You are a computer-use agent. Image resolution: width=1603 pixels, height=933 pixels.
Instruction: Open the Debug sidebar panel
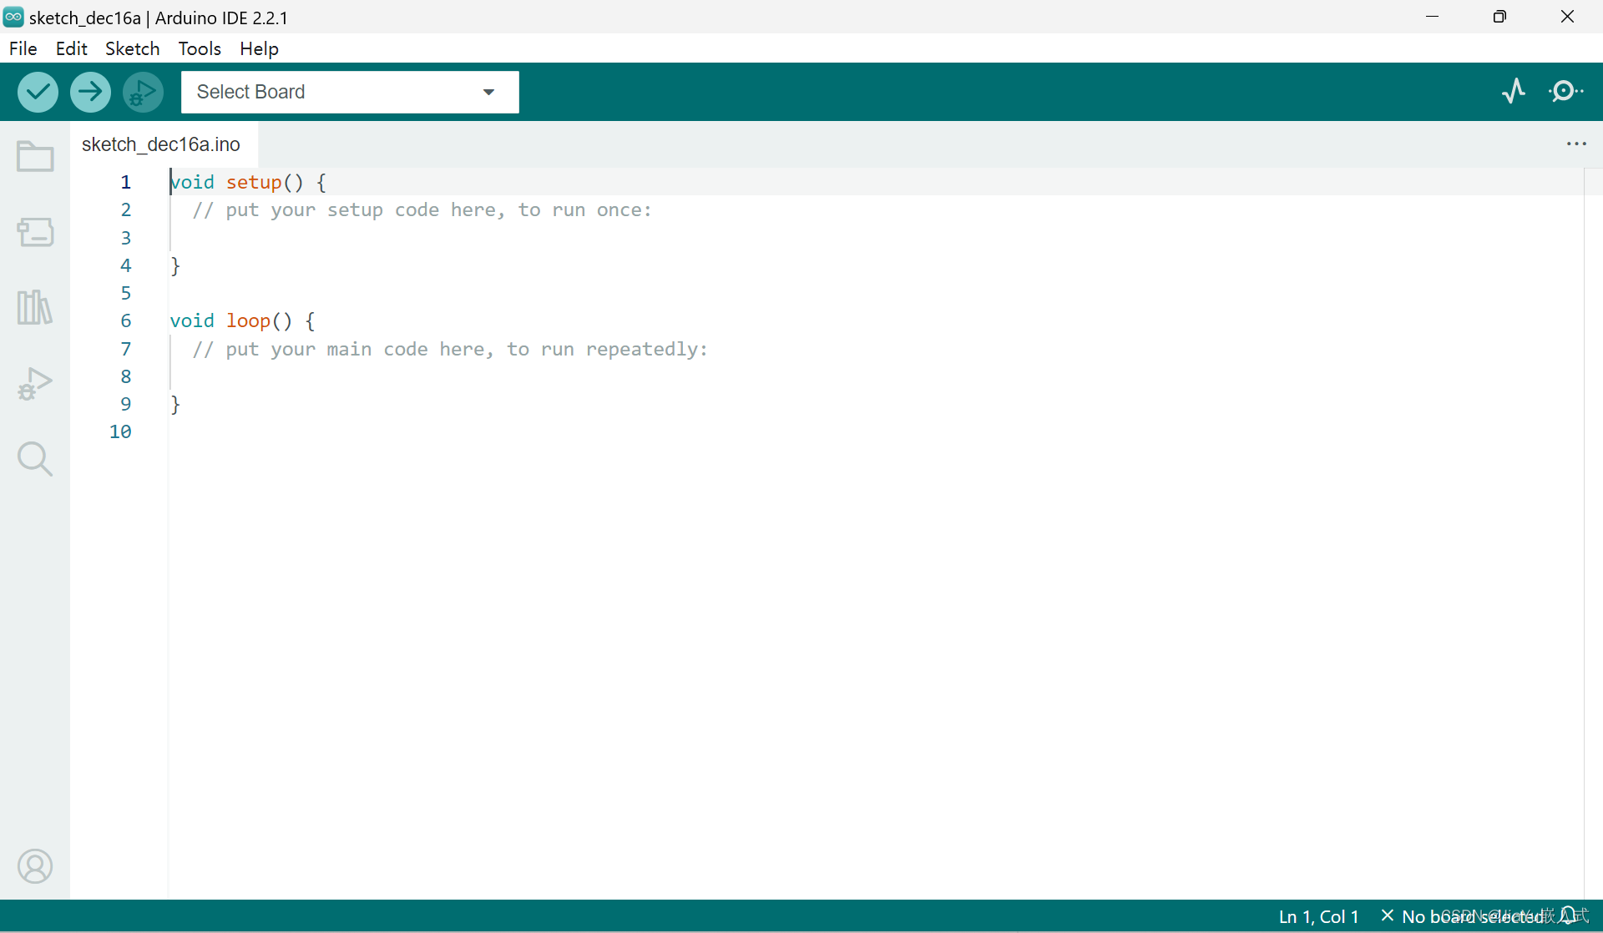coord(35,384)
